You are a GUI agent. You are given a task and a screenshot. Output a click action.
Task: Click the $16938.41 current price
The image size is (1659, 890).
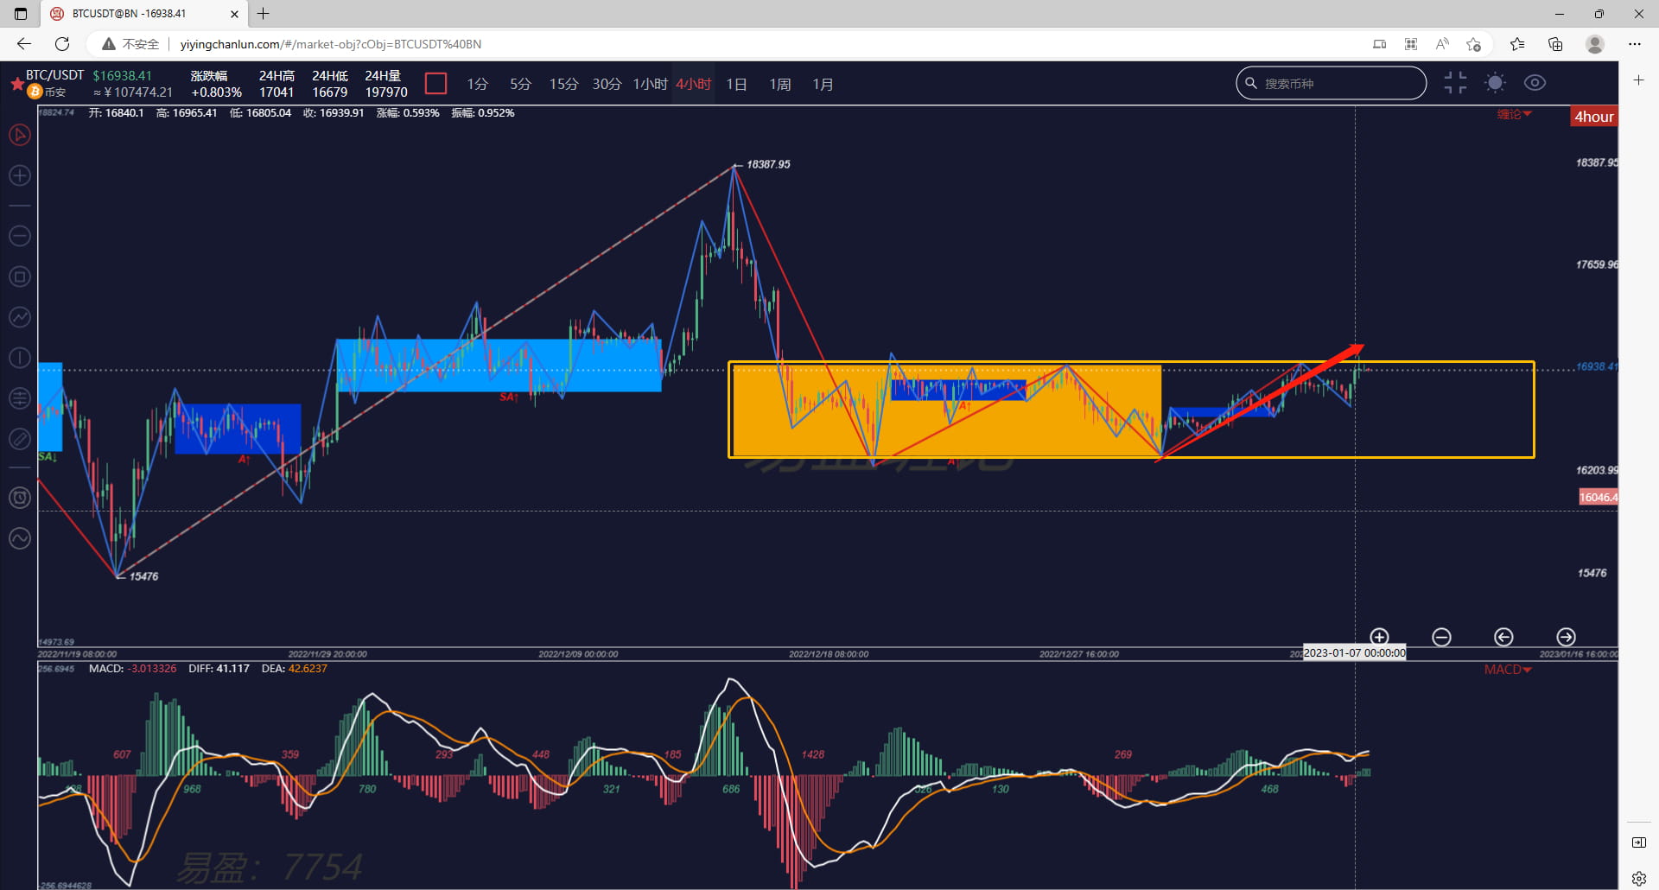click(122, 75)
